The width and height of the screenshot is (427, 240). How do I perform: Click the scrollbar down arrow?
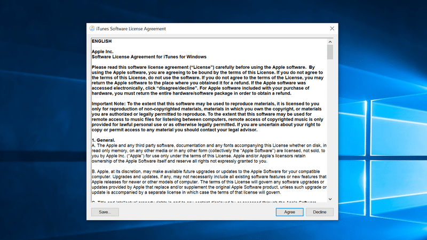coord(330,199)
